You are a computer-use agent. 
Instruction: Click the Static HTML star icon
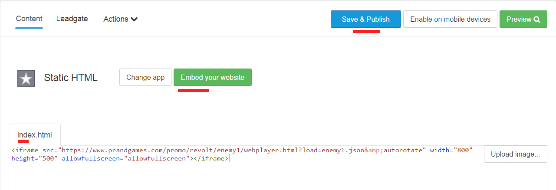point(26,78)
